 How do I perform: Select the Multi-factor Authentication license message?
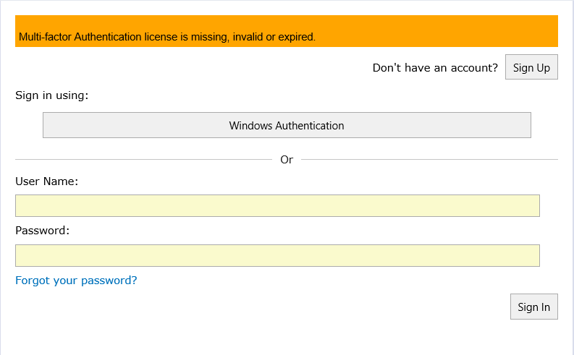[167, 37]
